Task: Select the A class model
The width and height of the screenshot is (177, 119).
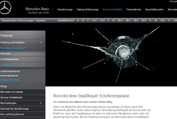Action: [78, 21]
